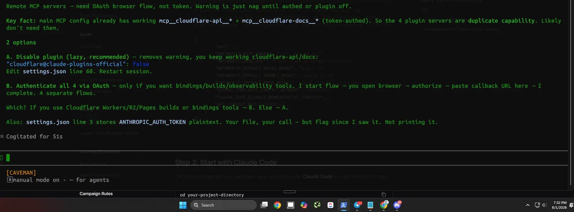Open the notification bell in the tray

point(571,205)
